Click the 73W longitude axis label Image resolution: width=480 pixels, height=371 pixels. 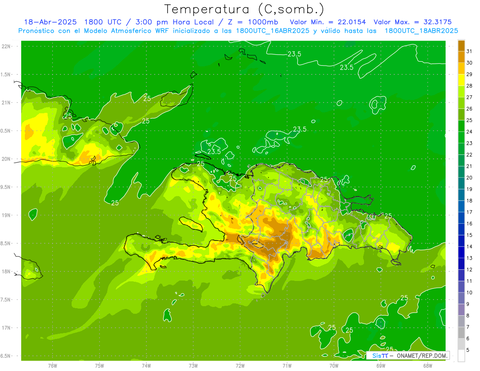tap(193, 366)
